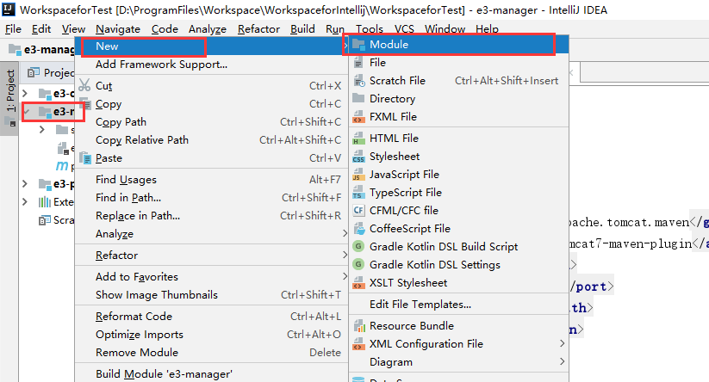Image resolution: width=709 pixels, height=382 pixels.
Task: Open the Add to Favorites submenu
Action: click(x=211, y=277)
